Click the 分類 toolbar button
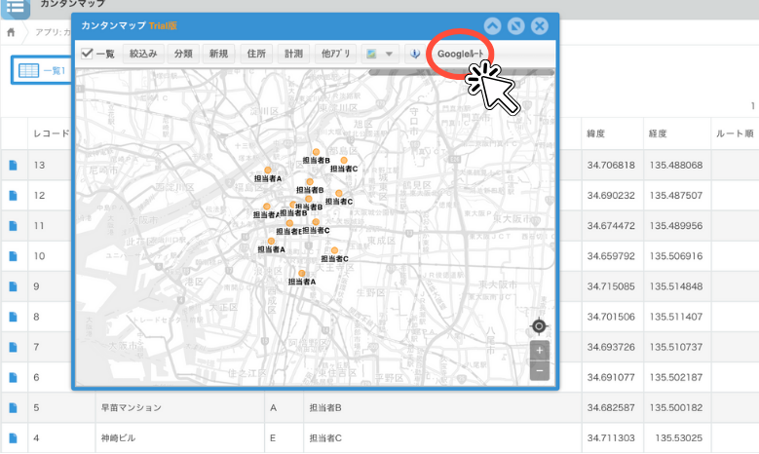This screenshot has width=759, height=454. point(183,54)
